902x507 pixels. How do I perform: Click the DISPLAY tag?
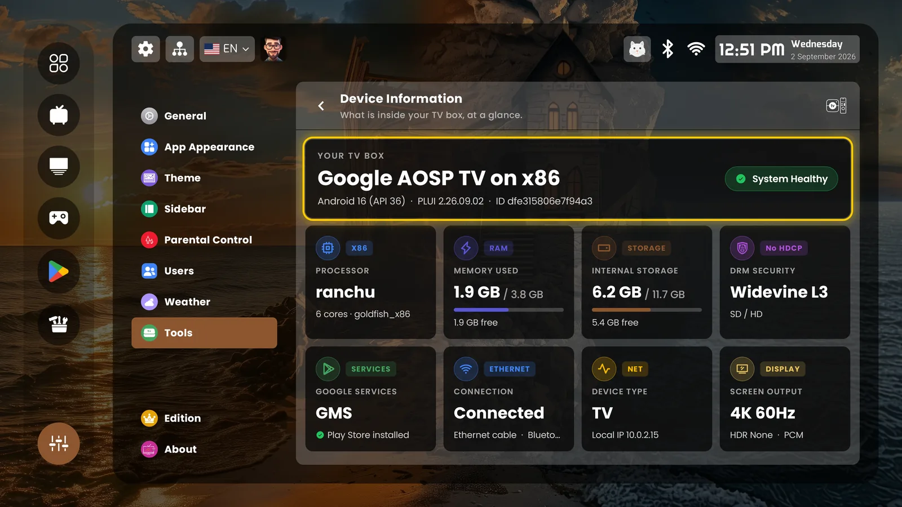pos(782,369)
